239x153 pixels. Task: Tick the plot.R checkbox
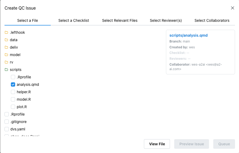(x=13, y=107)
